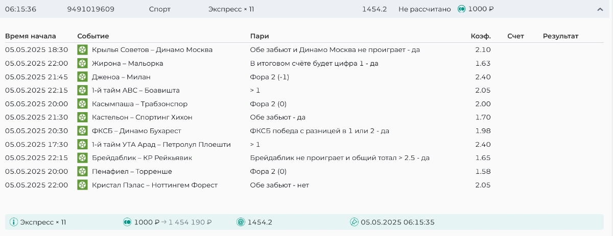Open the Кастельон – Спортинг Хихон event
The height and width of the screenshot is (236, 613).
pos(142,117)
